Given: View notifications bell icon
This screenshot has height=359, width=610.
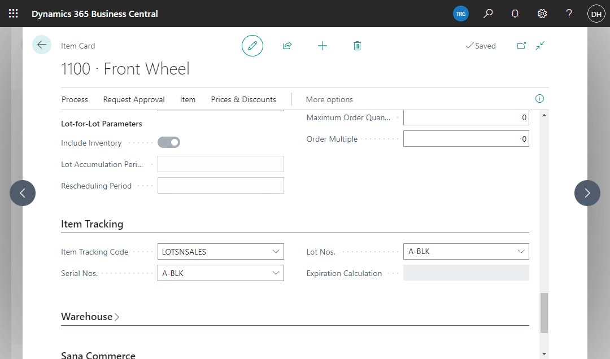Looking at the screenshot, I should coord(515,14).
